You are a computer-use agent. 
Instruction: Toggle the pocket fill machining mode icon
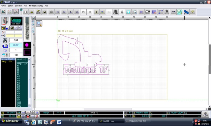(7, 28)
